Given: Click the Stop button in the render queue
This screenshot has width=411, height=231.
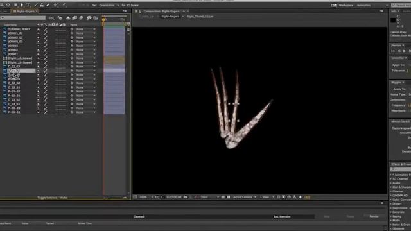Looking at the screenshot, I should (x=327, y=216).
